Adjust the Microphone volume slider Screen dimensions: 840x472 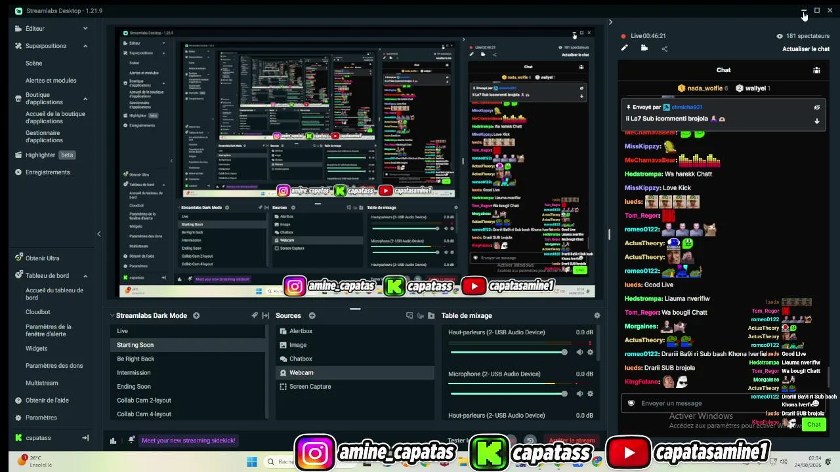pyautogui.click(x=508, y=393)
